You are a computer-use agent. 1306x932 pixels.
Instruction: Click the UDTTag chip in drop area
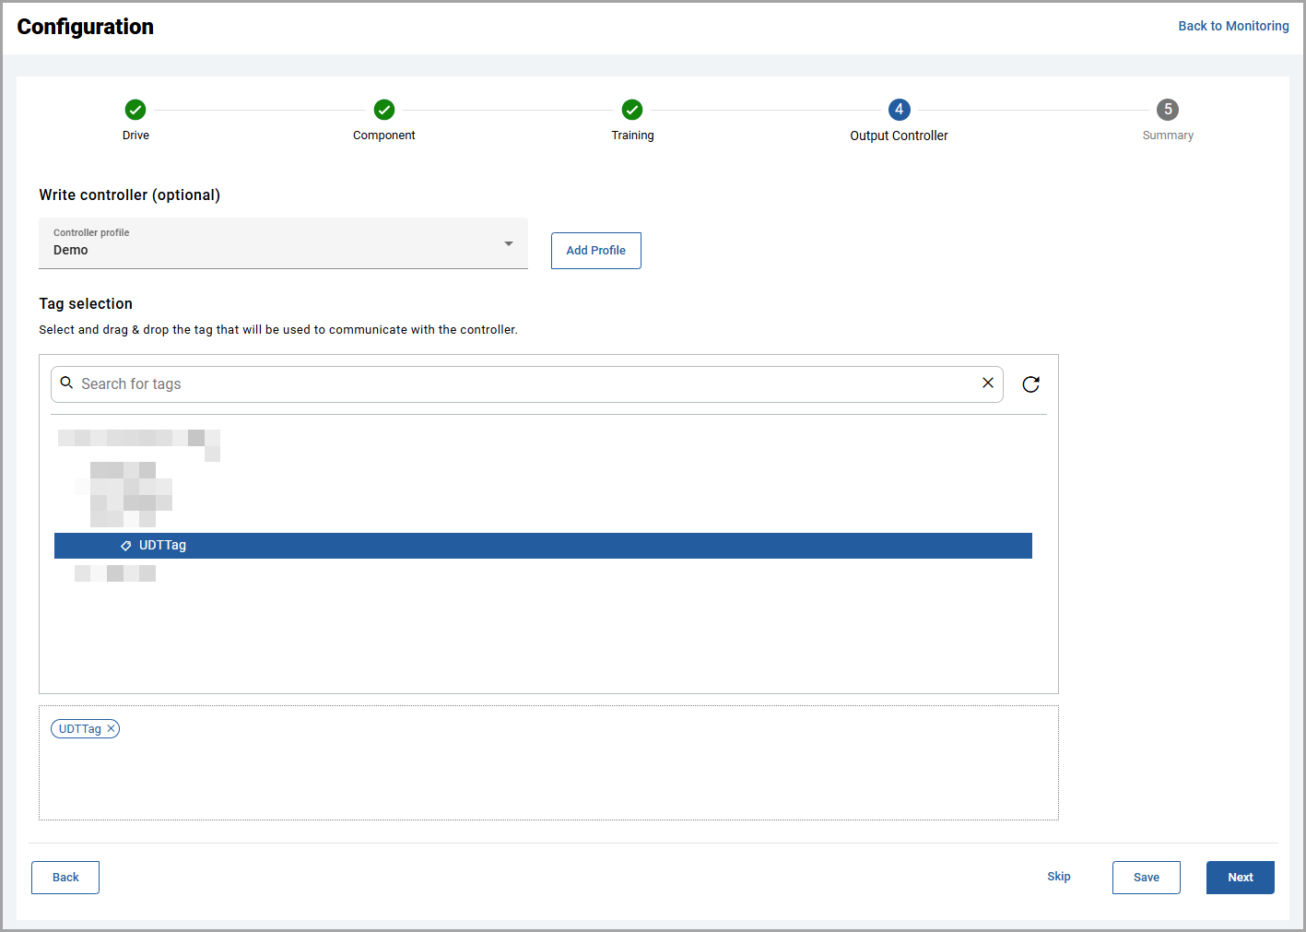[79, 729]
